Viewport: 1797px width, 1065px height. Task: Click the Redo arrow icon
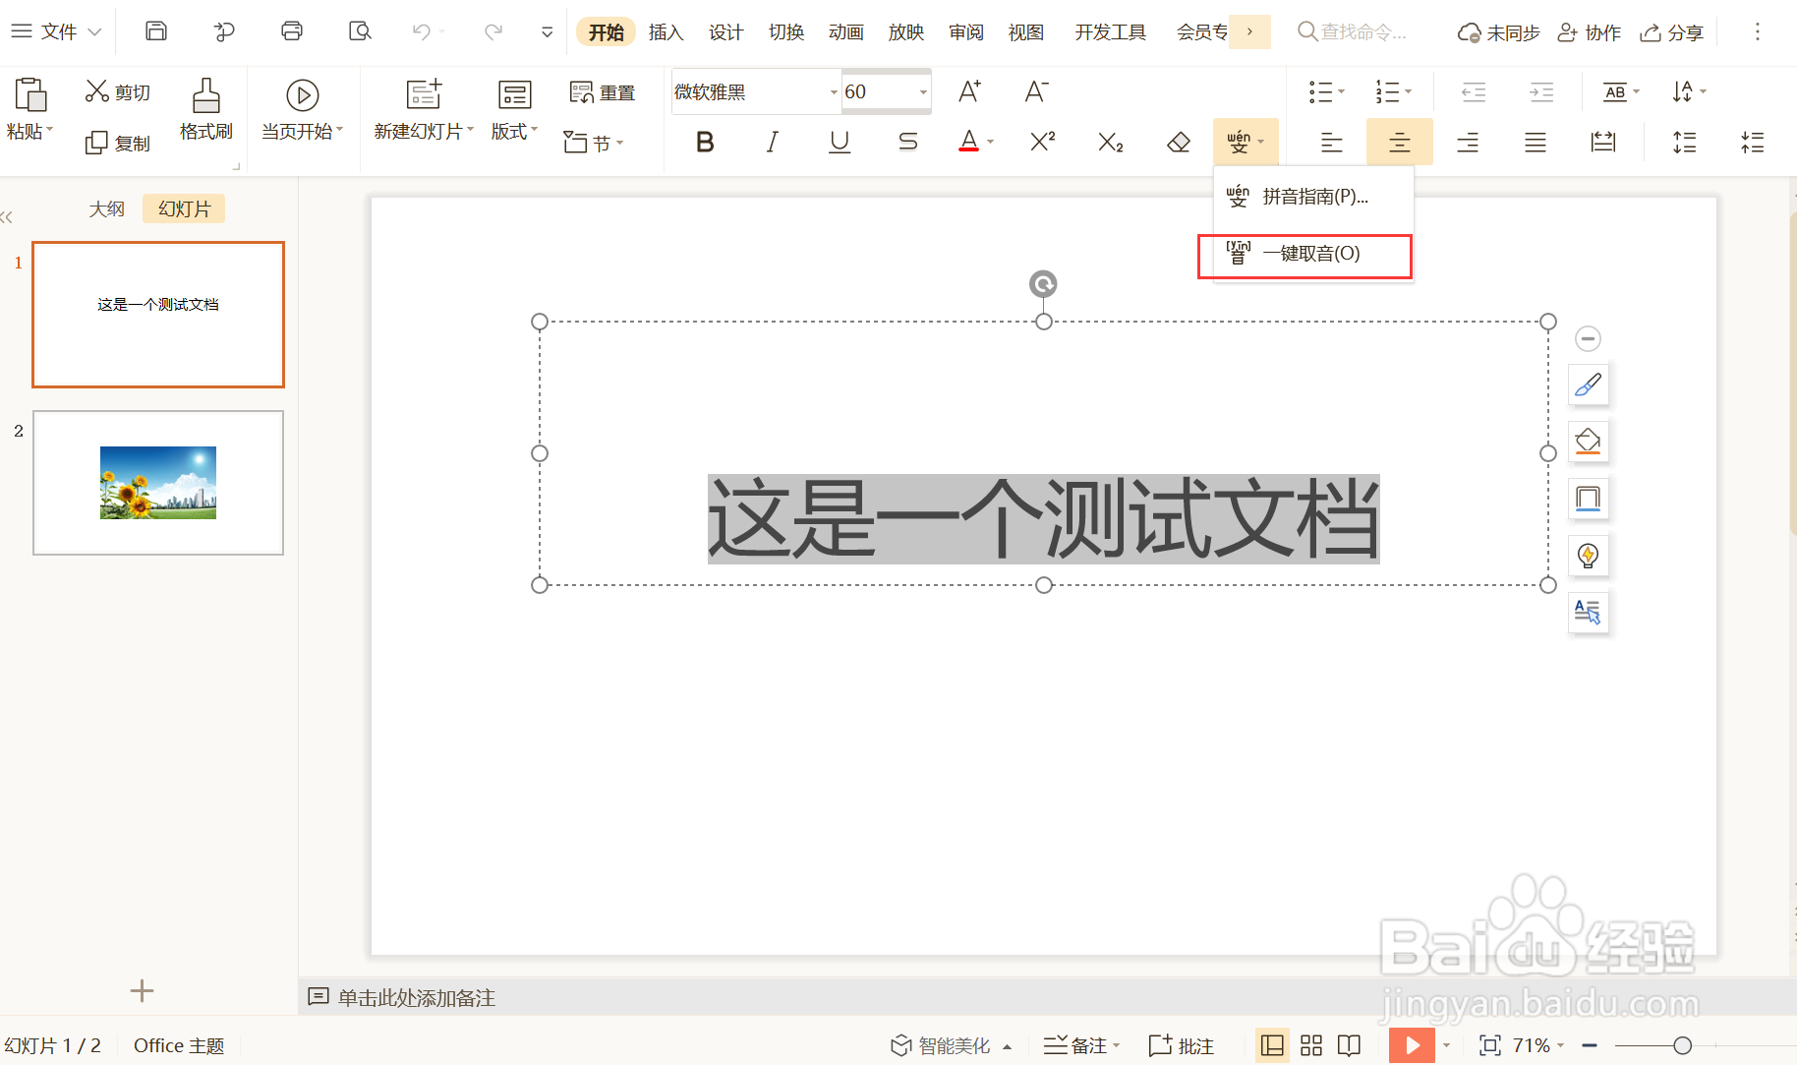pos(493,31)
